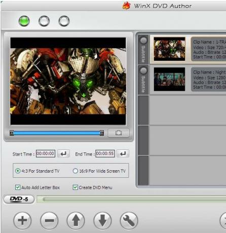226x233 pixels.
Task: Move clip down with down arrow
Action: pos(102,220)
